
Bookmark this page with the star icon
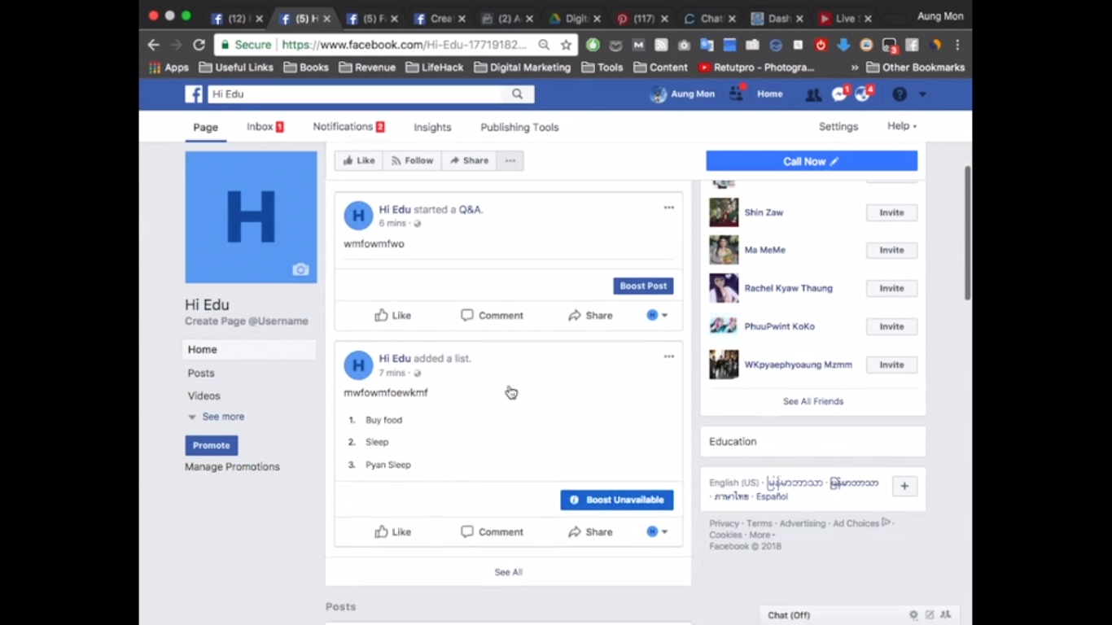click(x=566, y=45)
